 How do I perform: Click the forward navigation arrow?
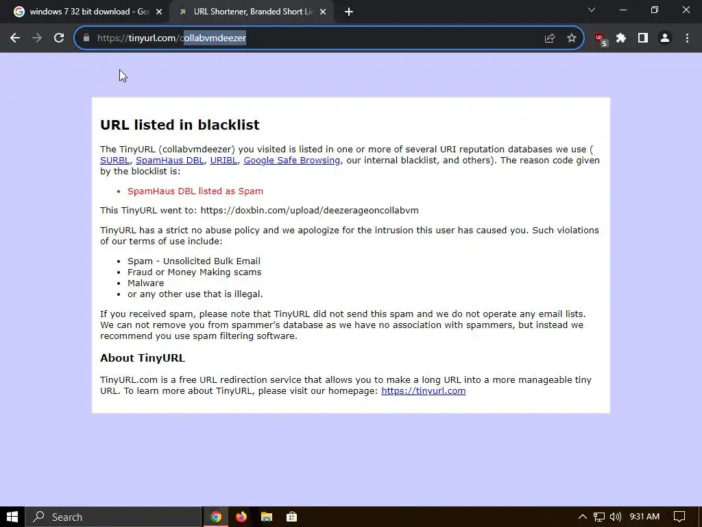37,38
